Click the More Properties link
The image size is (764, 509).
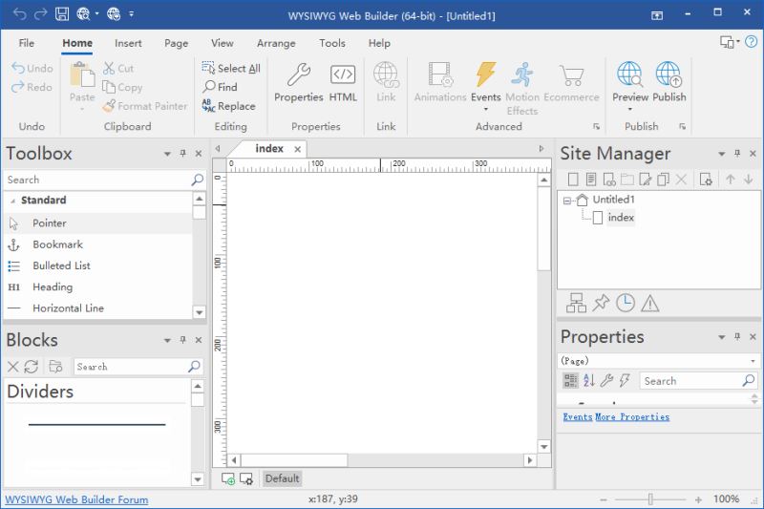click(632, 417)
